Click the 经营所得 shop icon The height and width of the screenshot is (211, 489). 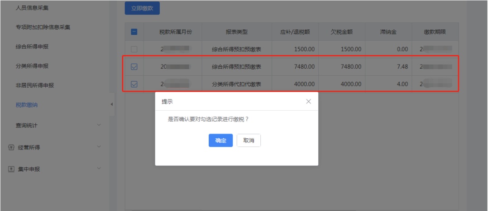click(11, 147)
